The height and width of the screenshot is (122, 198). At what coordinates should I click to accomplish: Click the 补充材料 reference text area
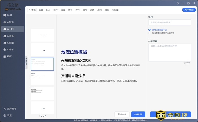click(x=170, y=52)
